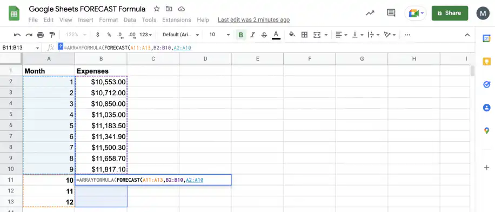Screen dimensions: 495x212
Task: Open Google Maps in side panel
Action: coord(486,130)
